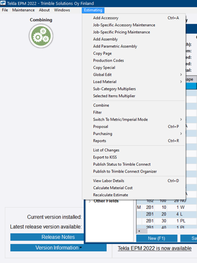Expand the Load Material submenu
197x263 pixels.
tap(134, 82)
